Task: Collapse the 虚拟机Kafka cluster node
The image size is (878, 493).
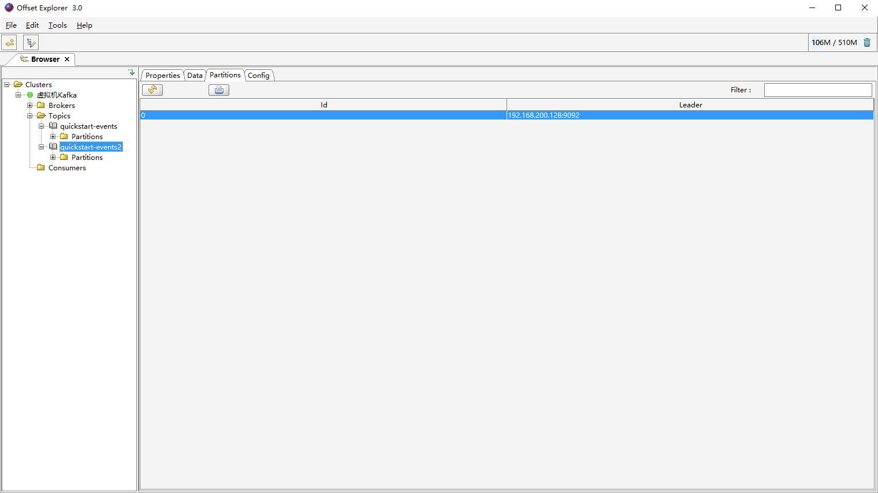Action: click(x=18, y=95)
